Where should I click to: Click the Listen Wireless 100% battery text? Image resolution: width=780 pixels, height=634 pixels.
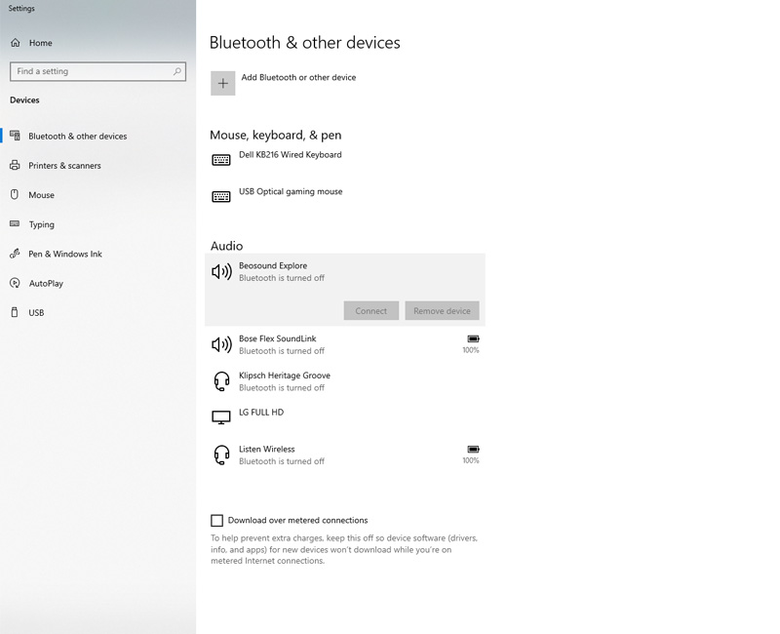[471, 460]
